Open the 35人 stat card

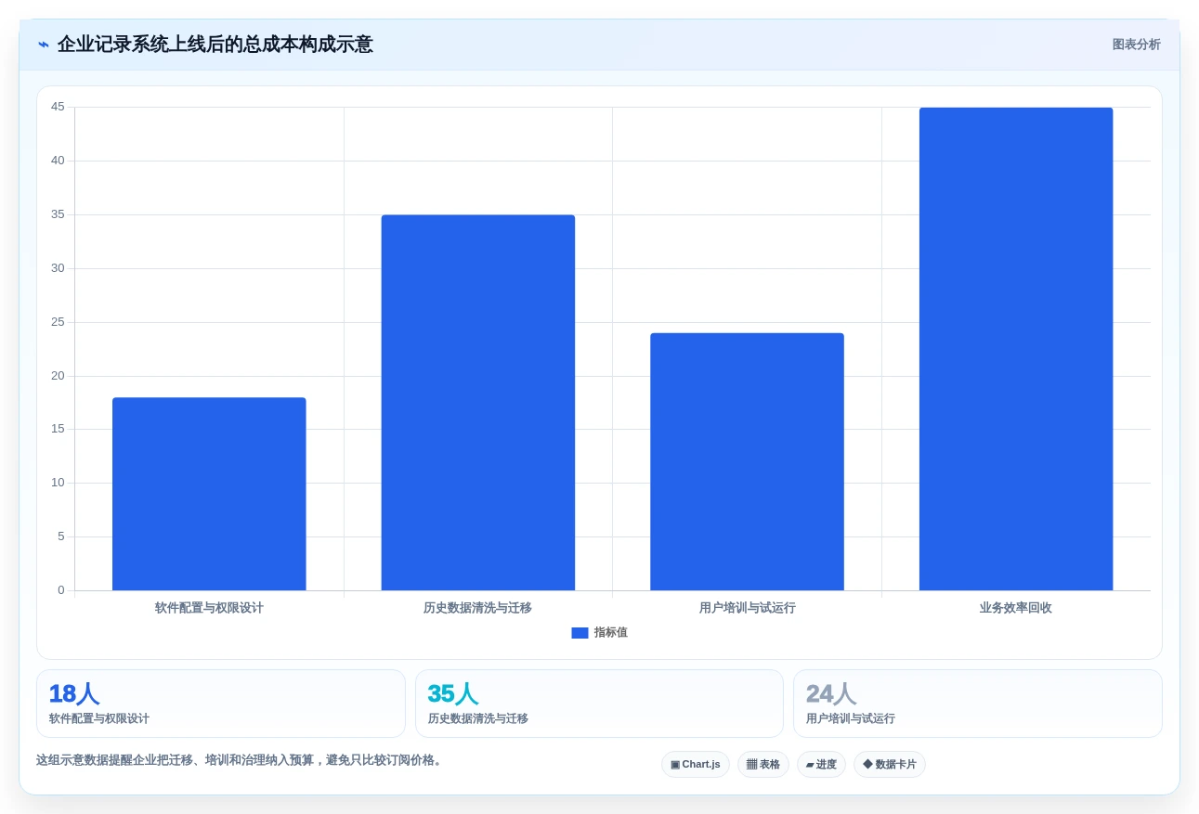tap(599, 704)
